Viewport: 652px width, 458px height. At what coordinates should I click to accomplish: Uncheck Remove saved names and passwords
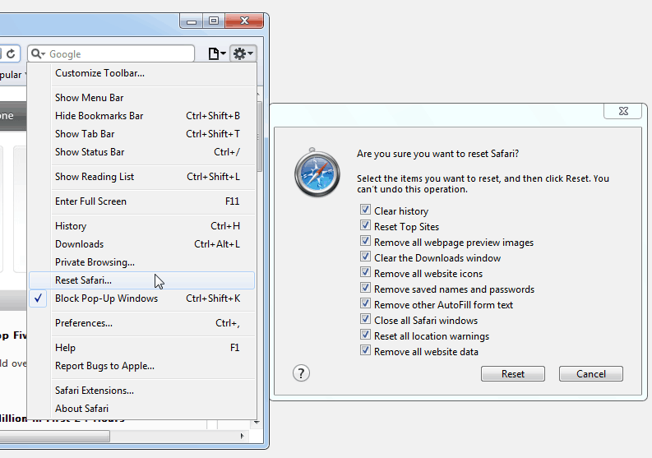coord(365,288)
